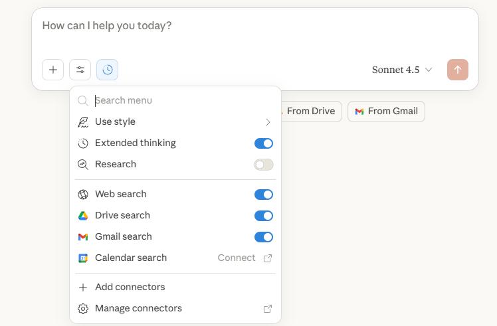Image resolution: width=497 pixels, height=326 pixels.
Task: Click the search and tools sliders icon
Action: pyautogui.click(x=80, y=70)
